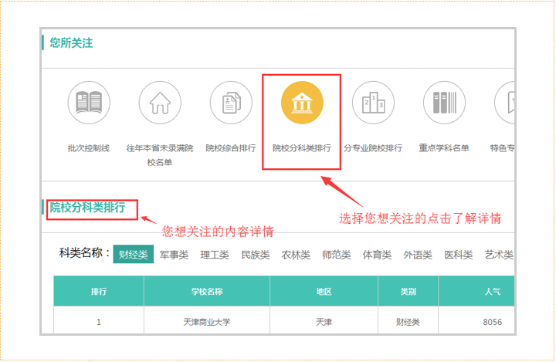The width and height of the screenshot is (556, 362).
Task: Click the yellow 院校分科类排行 building icon
Action: click(302, 103)
